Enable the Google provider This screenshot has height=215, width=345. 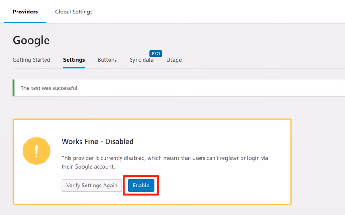click(x=141, y=185)
